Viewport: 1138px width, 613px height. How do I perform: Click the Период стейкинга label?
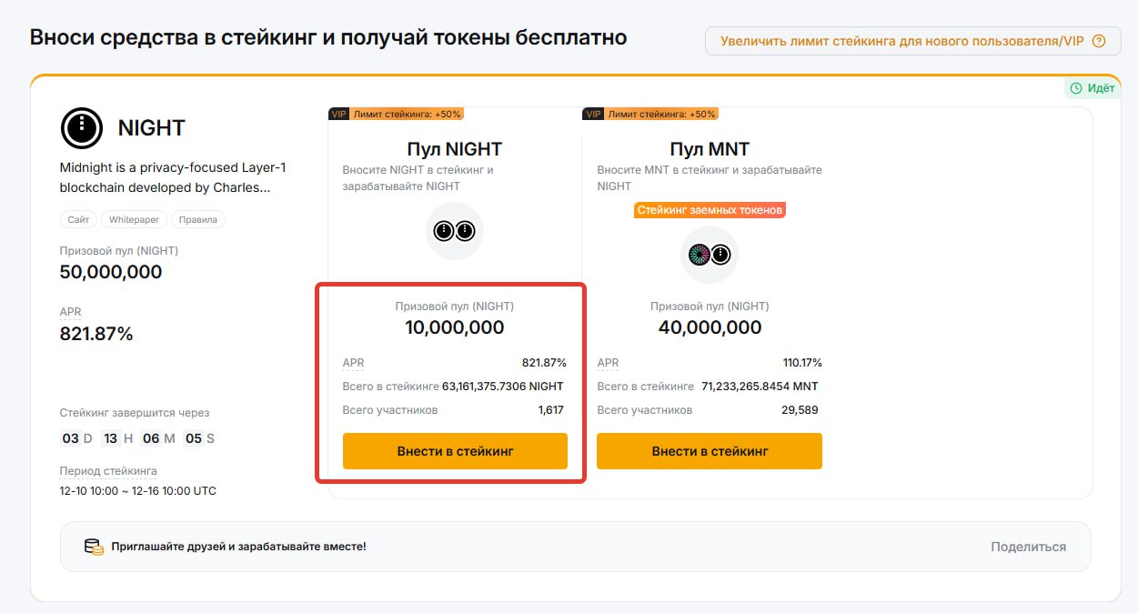point(108,471)
